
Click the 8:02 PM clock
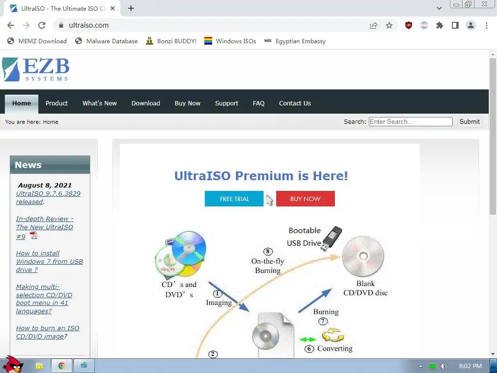470,366
